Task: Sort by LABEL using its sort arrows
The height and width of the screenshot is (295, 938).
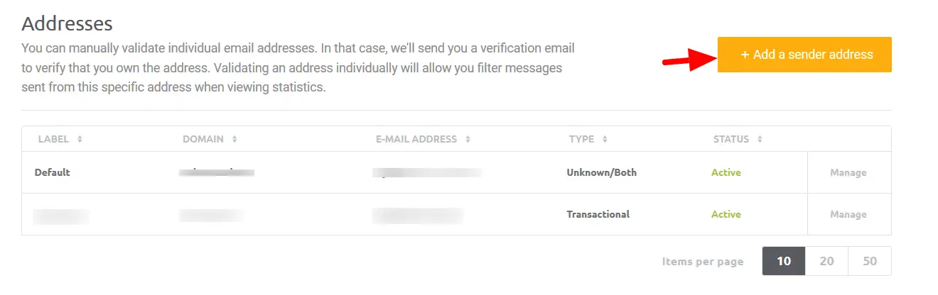Action: pos(80,140)
